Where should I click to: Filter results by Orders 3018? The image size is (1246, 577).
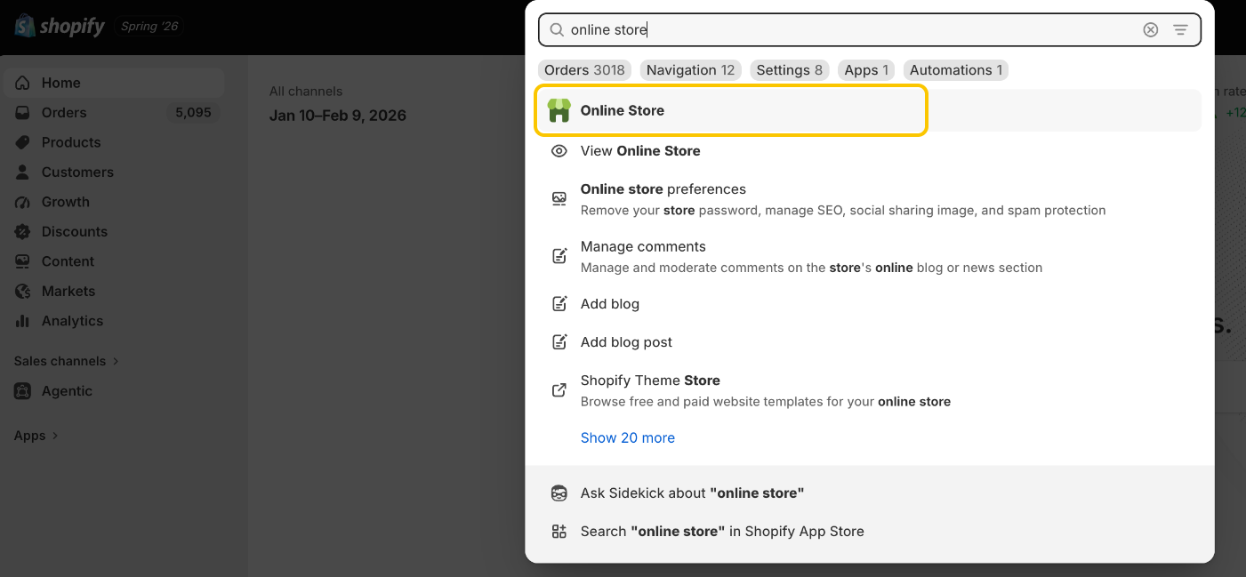click(584, 70)
